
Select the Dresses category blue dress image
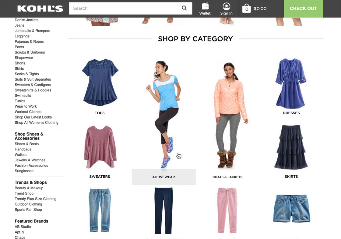coord(291,83)
